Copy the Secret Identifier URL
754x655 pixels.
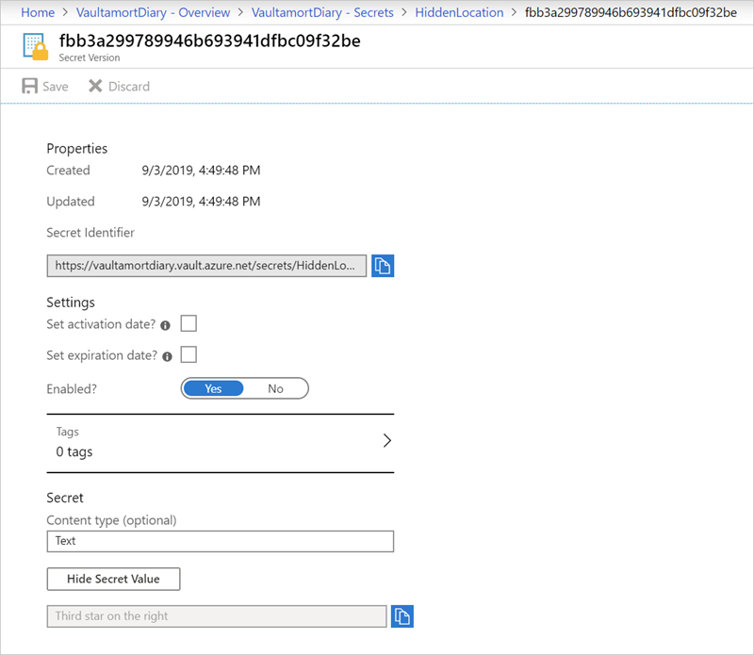[x=383, y=266]
